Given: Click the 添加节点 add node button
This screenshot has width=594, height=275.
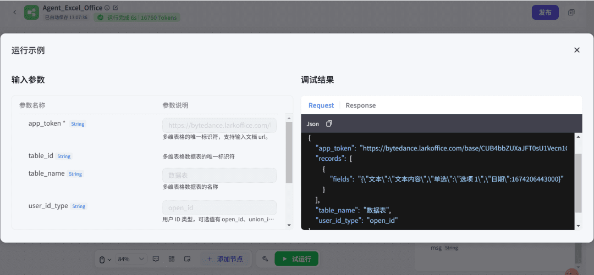Looking at the screenshot, I should click(224, 259).
